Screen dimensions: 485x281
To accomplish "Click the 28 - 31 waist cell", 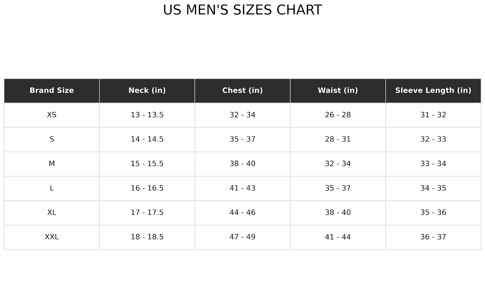I will 338,139.
